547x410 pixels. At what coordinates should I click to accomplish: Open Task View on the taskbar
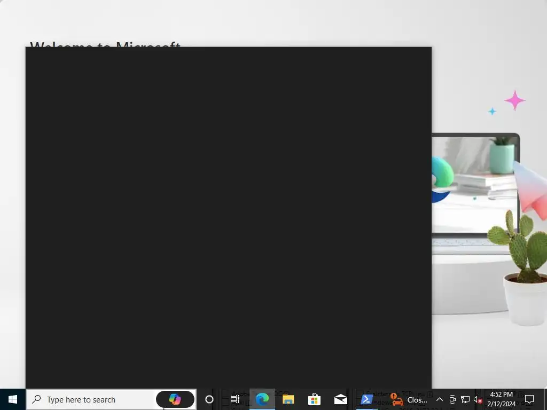(235, 399)
